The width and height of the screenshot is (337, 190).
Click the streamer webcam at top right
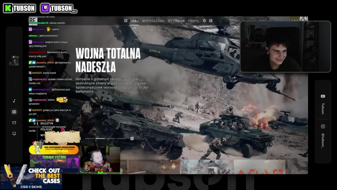pyautogui.click(x=285, y=47)
